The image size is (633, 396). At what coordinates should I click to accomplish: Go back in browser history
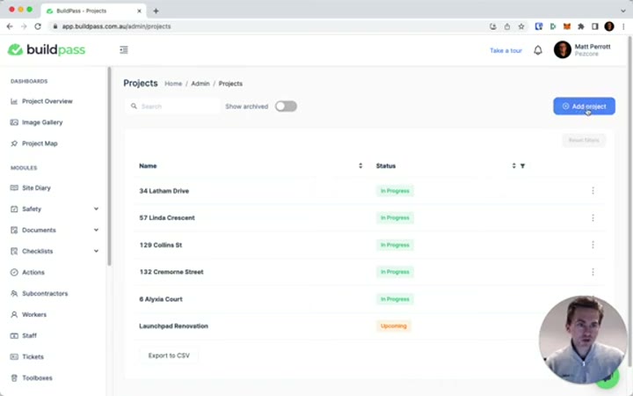coord(10,26)
